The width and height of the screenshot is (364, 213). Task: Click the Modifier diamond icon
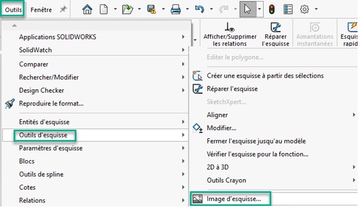(197, 128)
